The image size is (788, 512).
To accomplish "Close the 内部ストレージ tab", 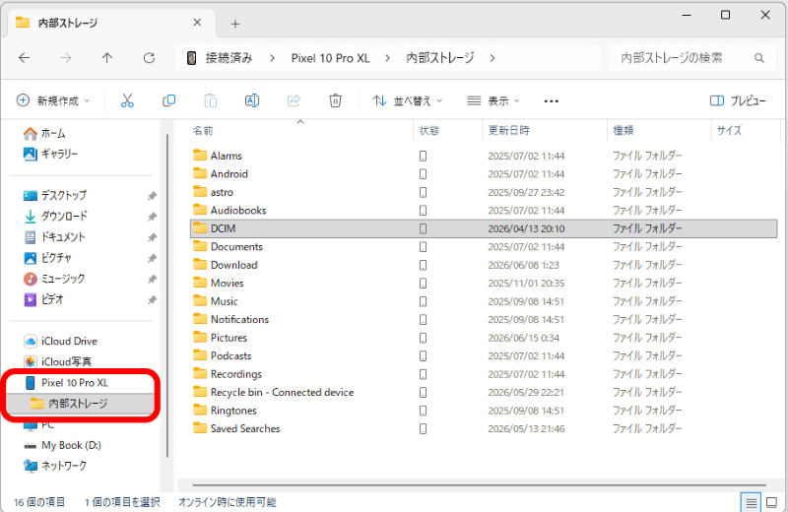I will [197, 23].
